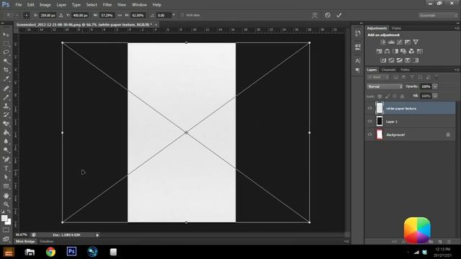Open the Opacity slider dropdown

point(435,86)
